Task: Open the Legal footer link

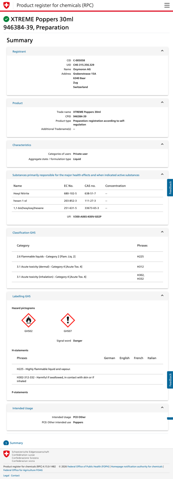Action: (6, 476)
